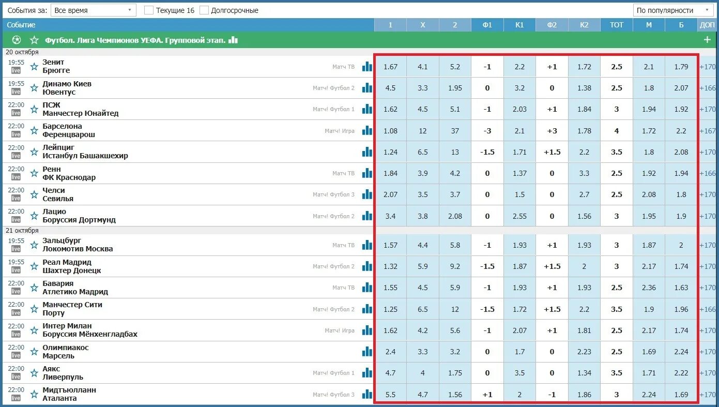Screen dimensions: 719x407
Task: Open statistics chart for Мидтъюлланн – Аталанта
Action: (367, 394)
